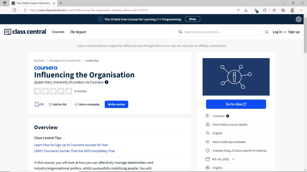Toggle Mark complete for this course
The width and height of the screenshot is (307, 172).
tap(87, 104)
